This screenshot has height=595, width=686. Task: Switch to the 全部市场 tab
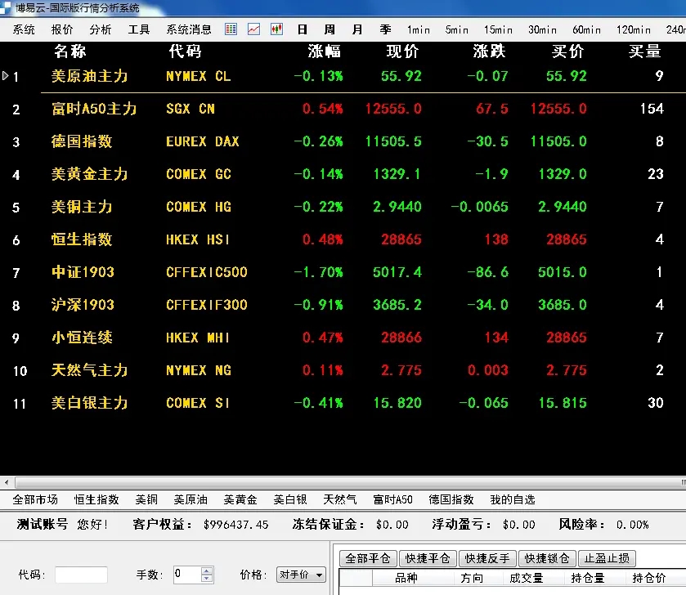point(35,499)
